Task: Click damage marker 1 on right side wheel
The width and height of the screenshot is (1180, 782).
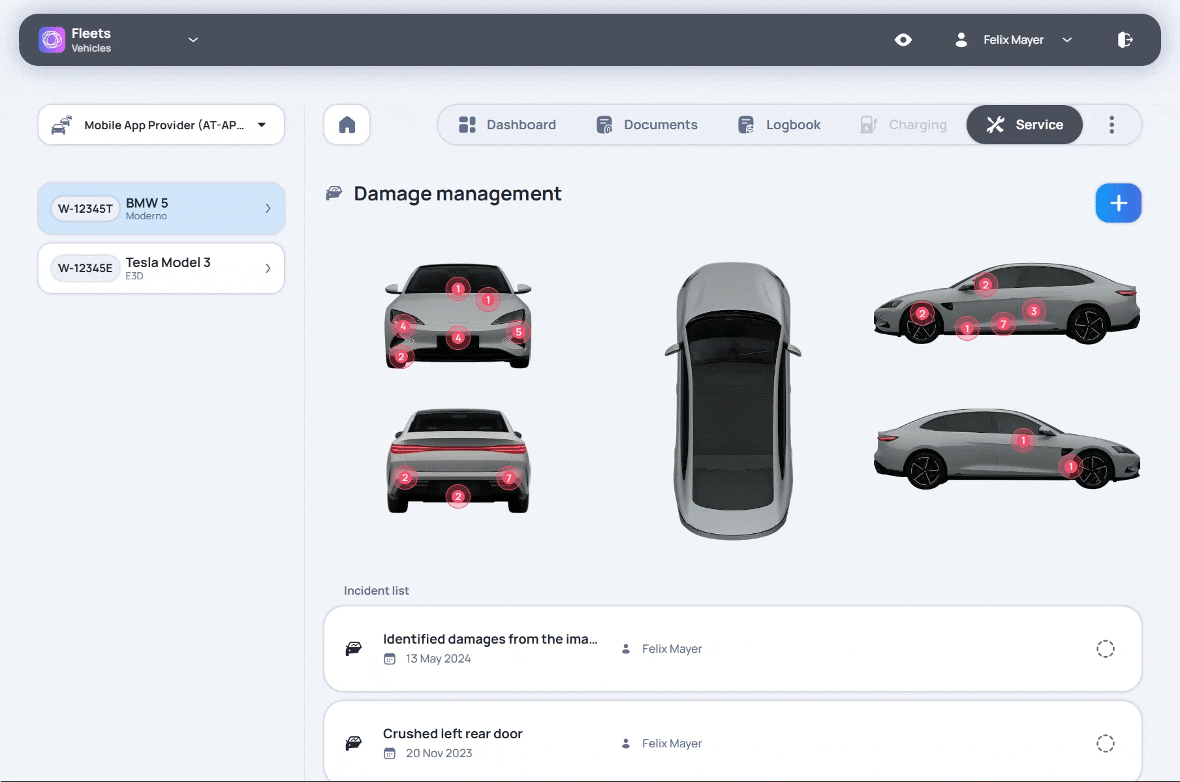Action: coord(1071,467)
